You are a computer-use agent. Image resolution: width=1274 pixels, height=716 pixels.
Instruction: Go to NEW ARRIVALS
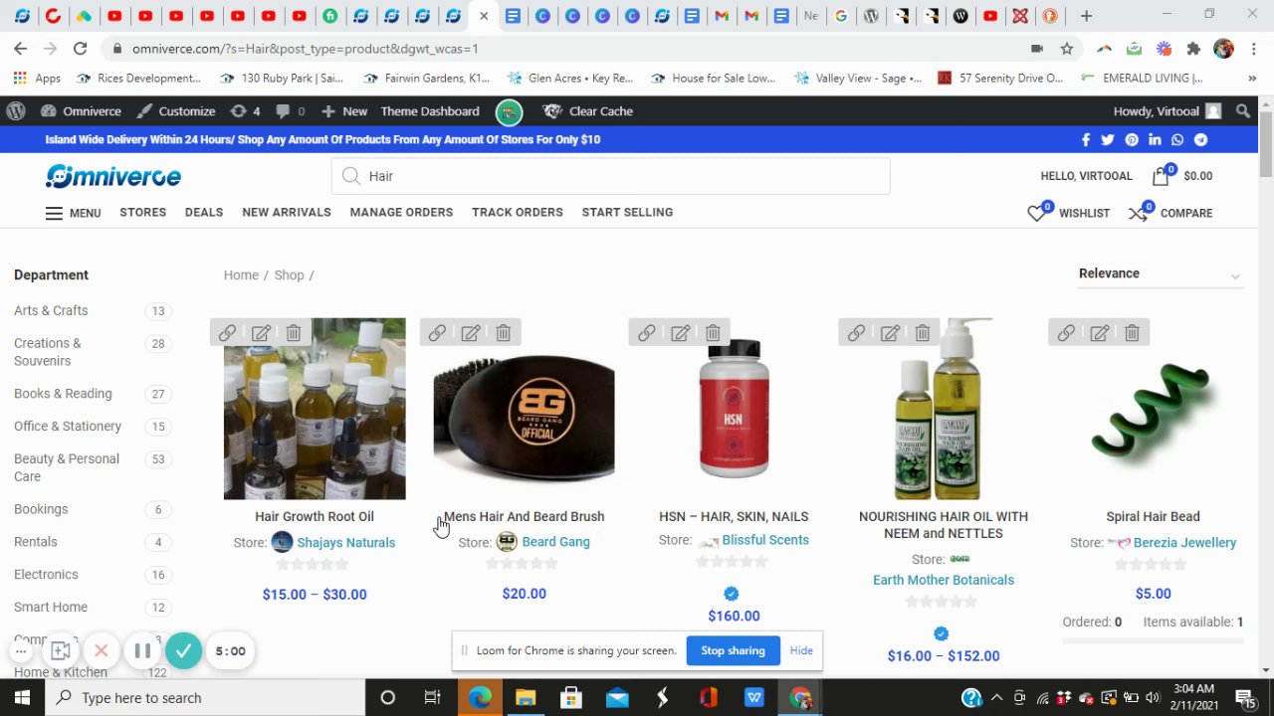coord(287,212)
